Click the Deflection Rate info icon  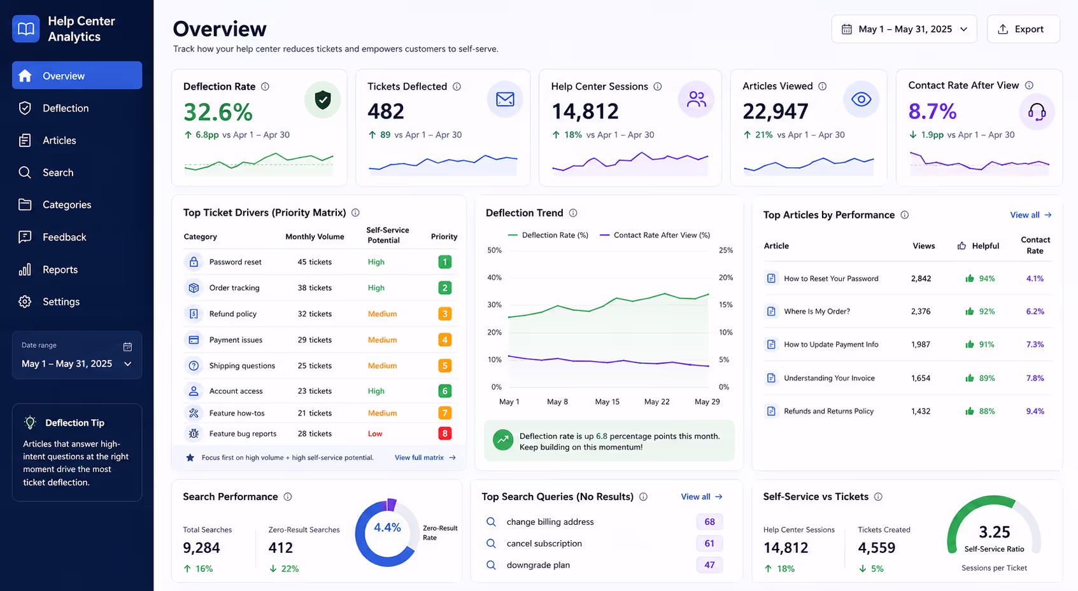coord(266,87)
